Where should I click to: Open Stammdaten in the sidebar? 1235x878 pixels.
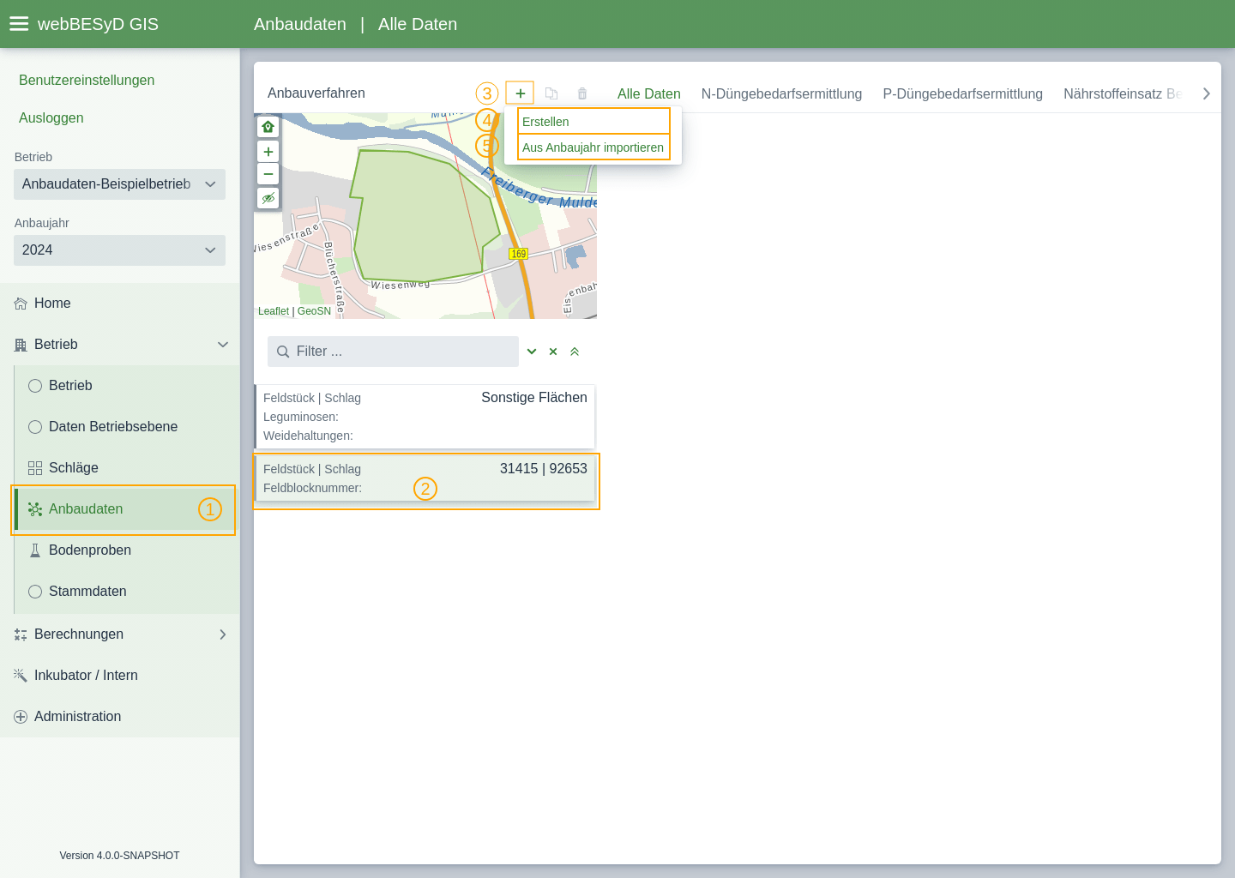tap(127, 592)
